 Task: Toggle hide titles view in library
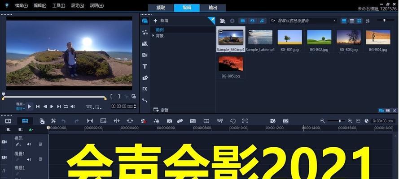click(344, 21)
